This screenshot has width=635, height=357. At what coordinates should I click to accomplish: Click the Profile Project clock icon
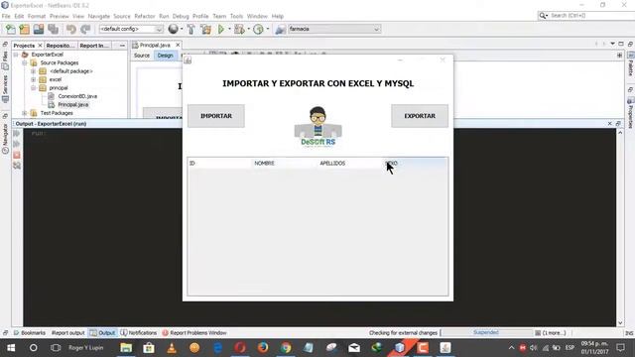(258, 29)
